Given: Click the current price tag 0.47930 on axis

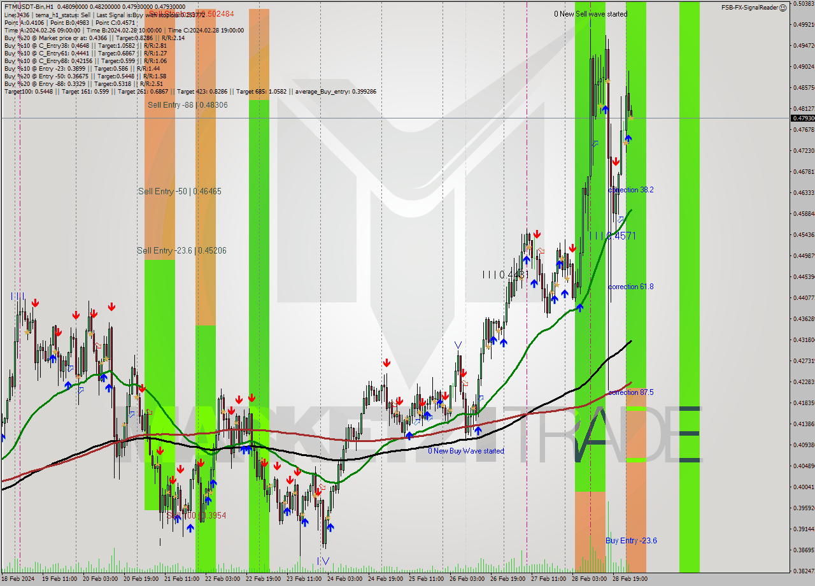Looking at the screenshot, I should (803, 118).
